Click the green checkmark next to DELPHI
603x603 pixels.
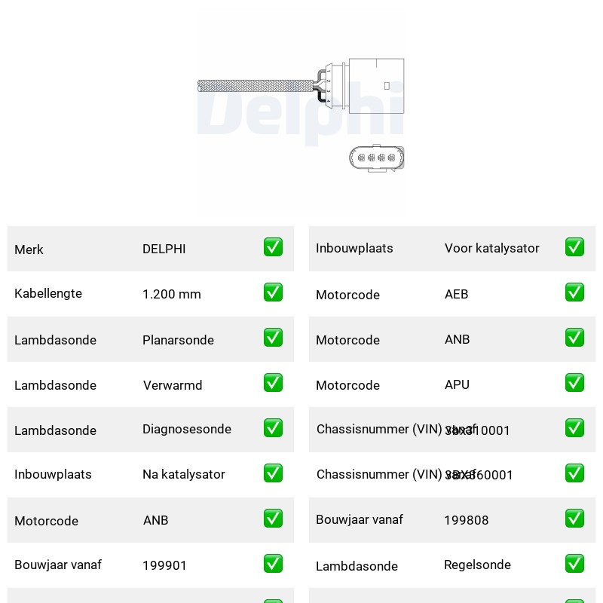click(x=273, y=247)
